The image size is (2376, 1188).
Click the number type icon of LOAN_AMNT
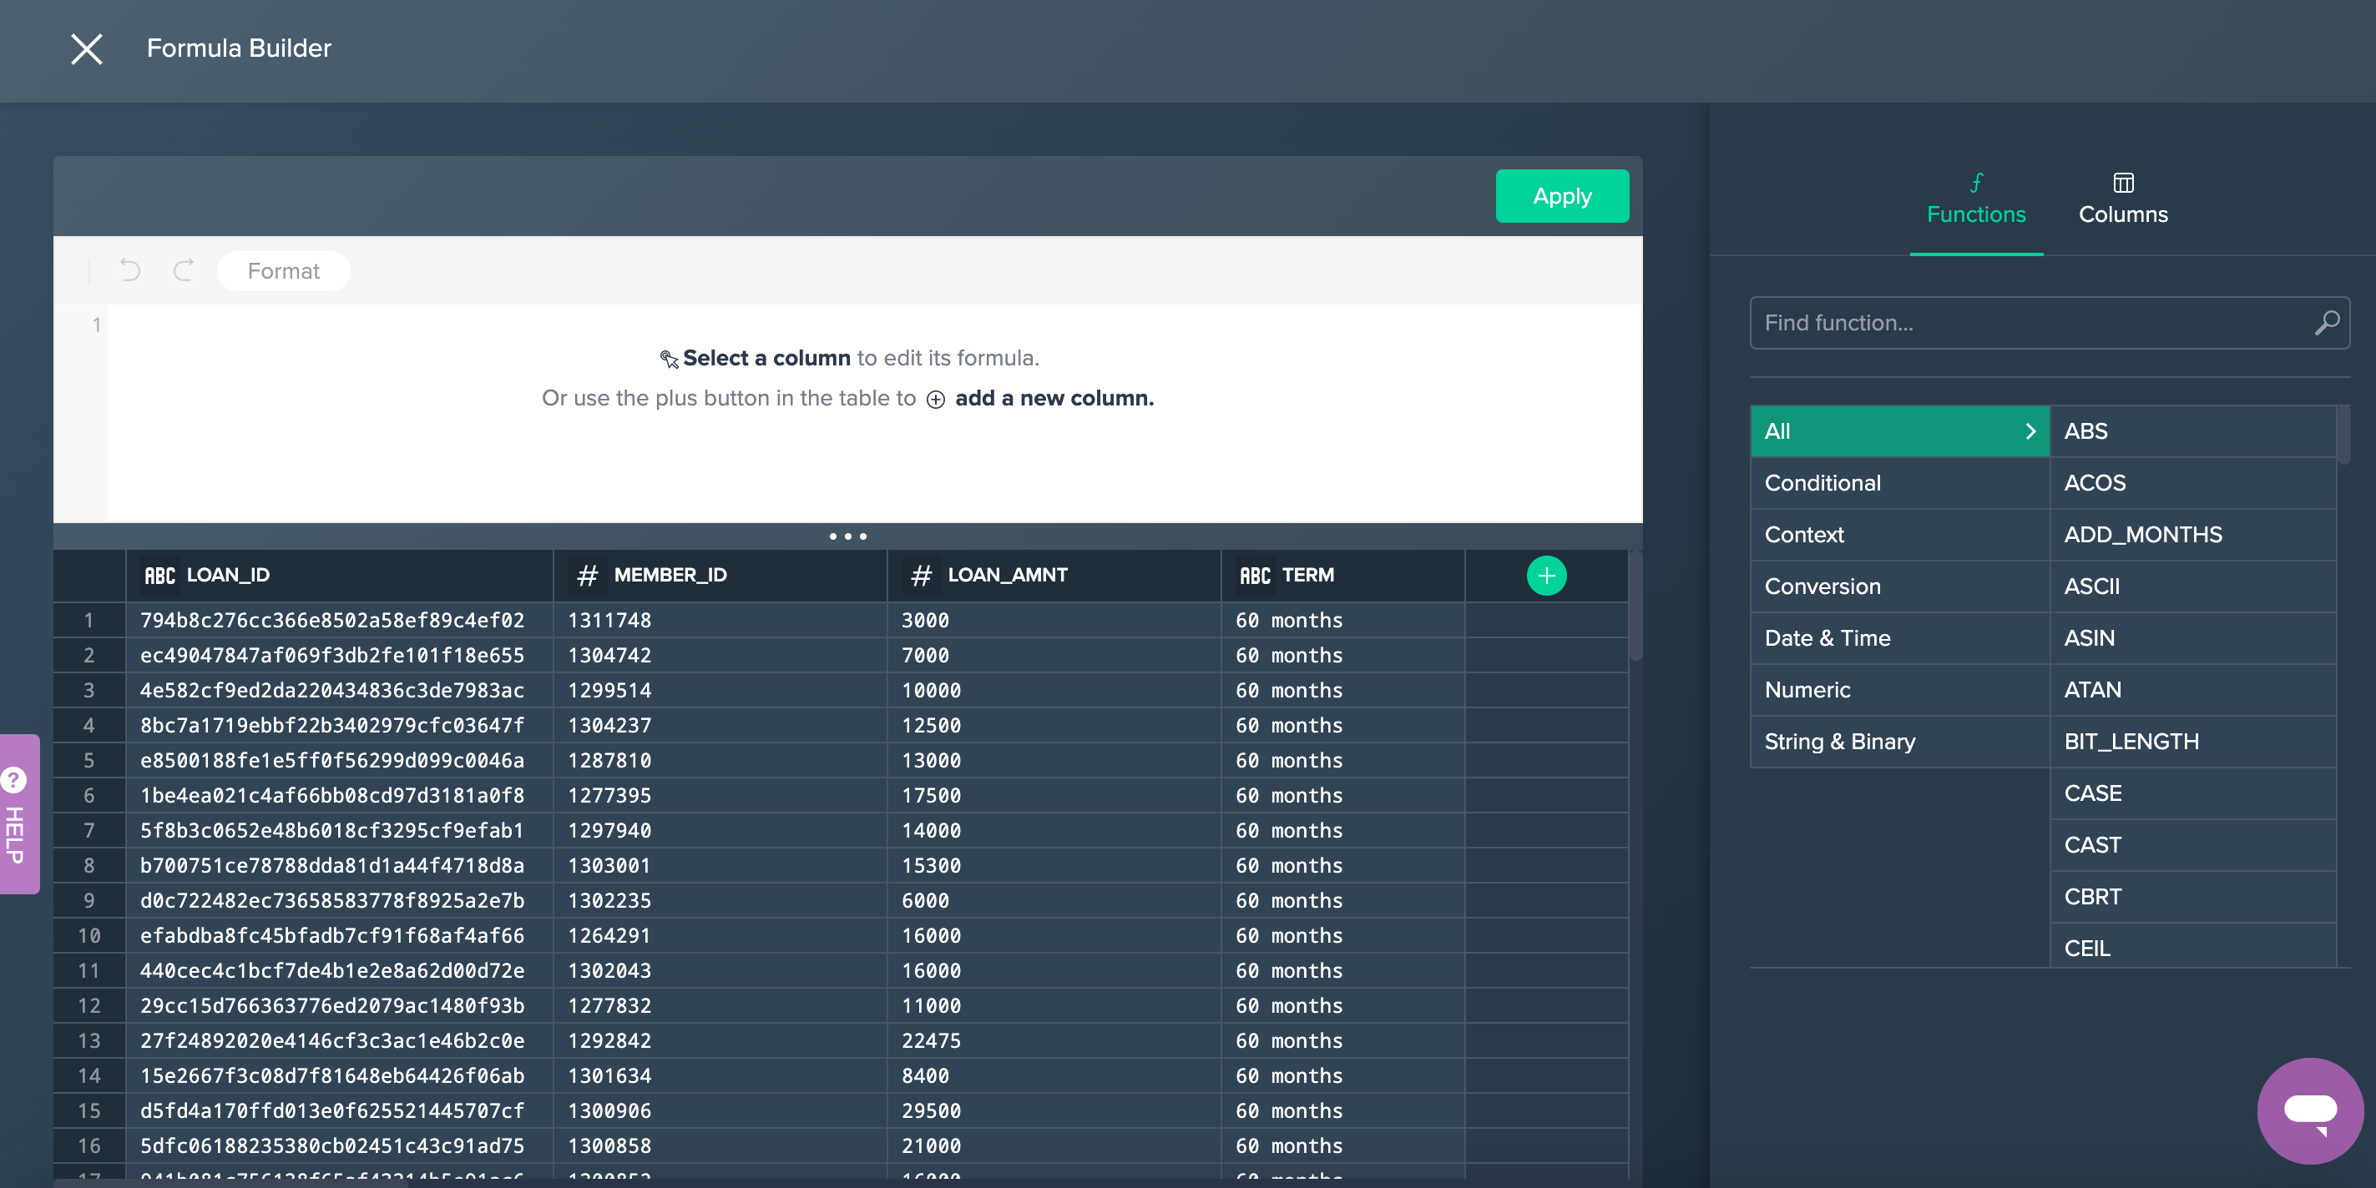point(921,575)
